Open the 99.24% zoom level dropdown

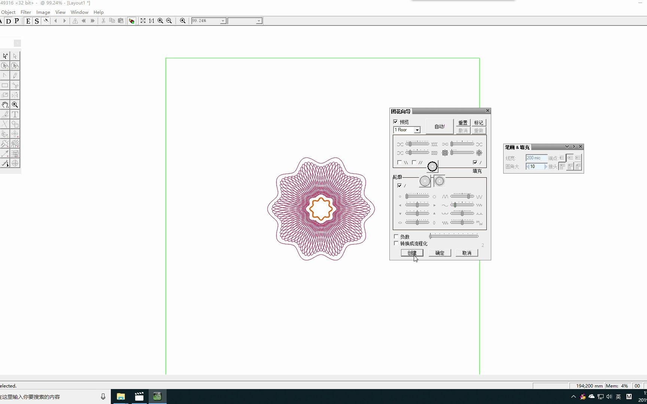223,21
